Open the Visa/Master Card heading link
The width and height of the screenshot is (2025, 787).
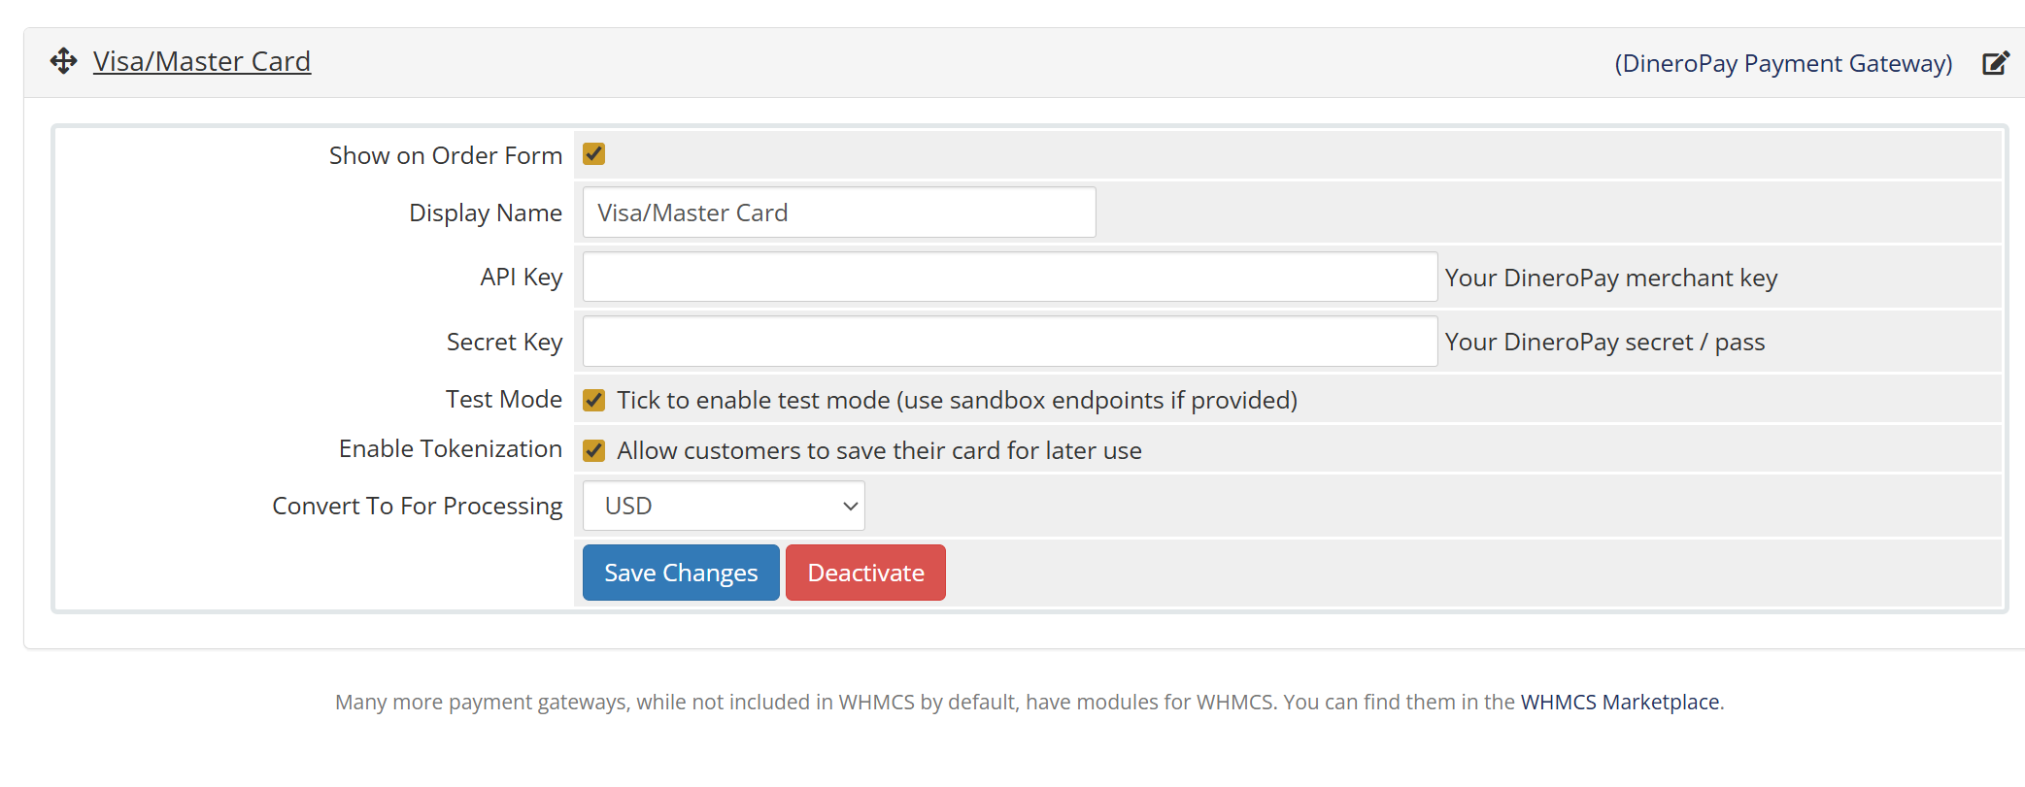[202, 61]
